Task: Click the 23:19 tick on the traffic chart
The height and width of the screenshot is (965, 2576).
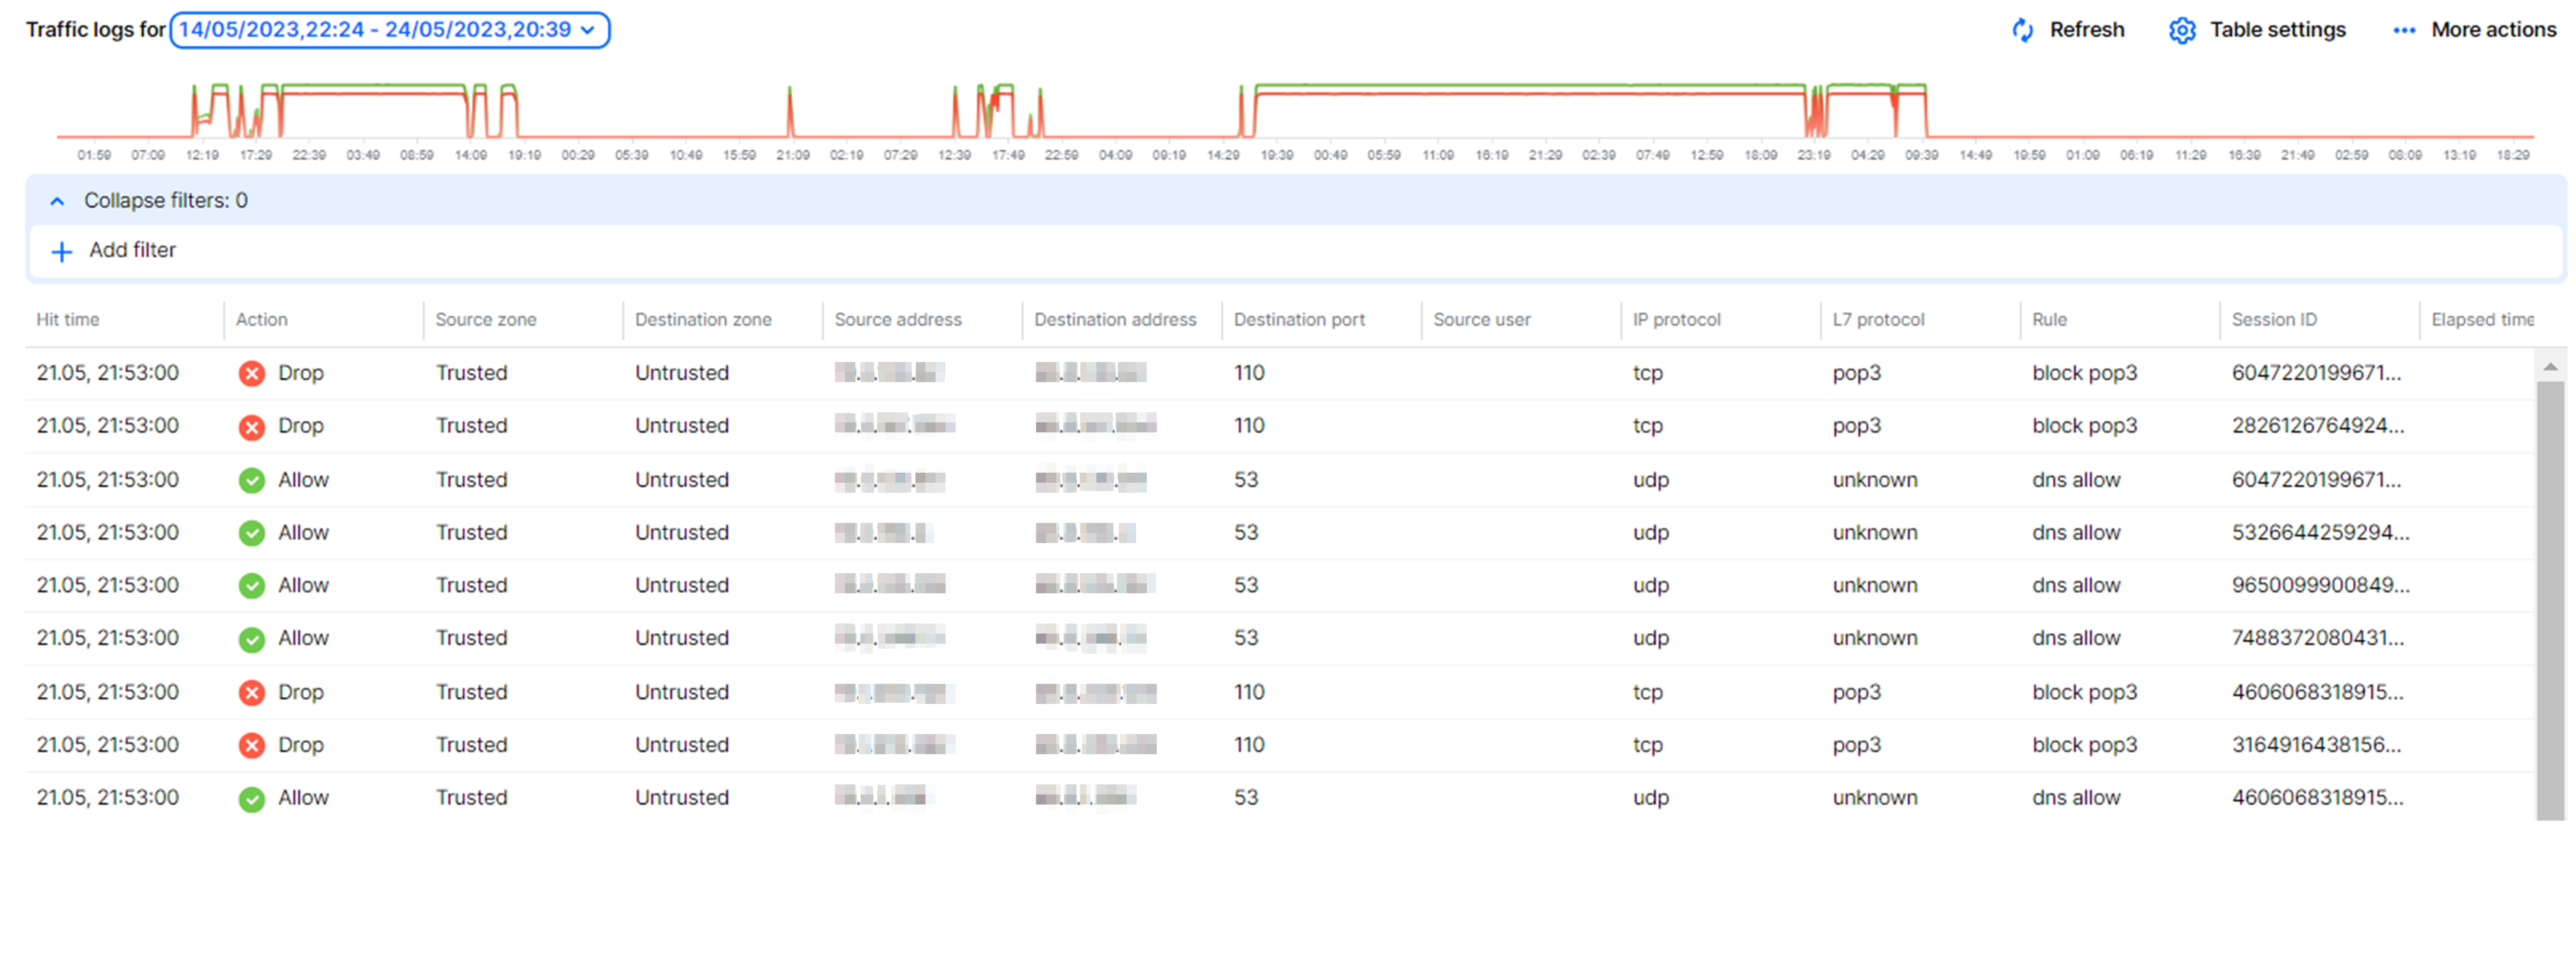Action: [x=1813, y=155]
